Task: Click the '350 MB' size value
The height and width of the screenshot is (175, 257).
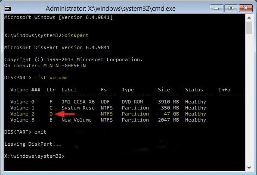Action: point(170,108)
